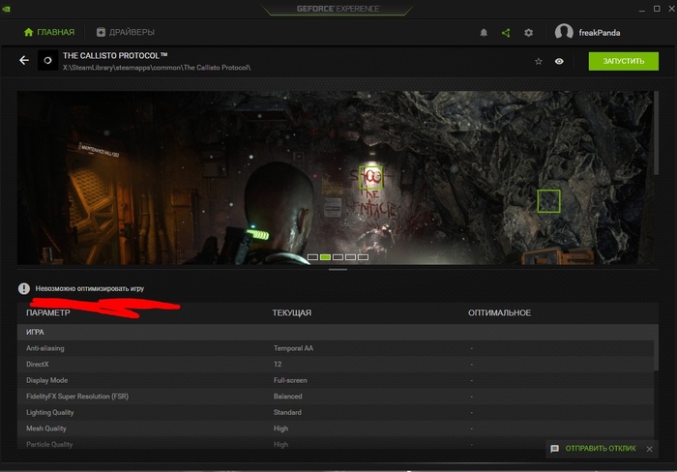The image size is (677, 472).
Task: Select fifth screenshot carousel indicator
Action: tap(363, 257)
